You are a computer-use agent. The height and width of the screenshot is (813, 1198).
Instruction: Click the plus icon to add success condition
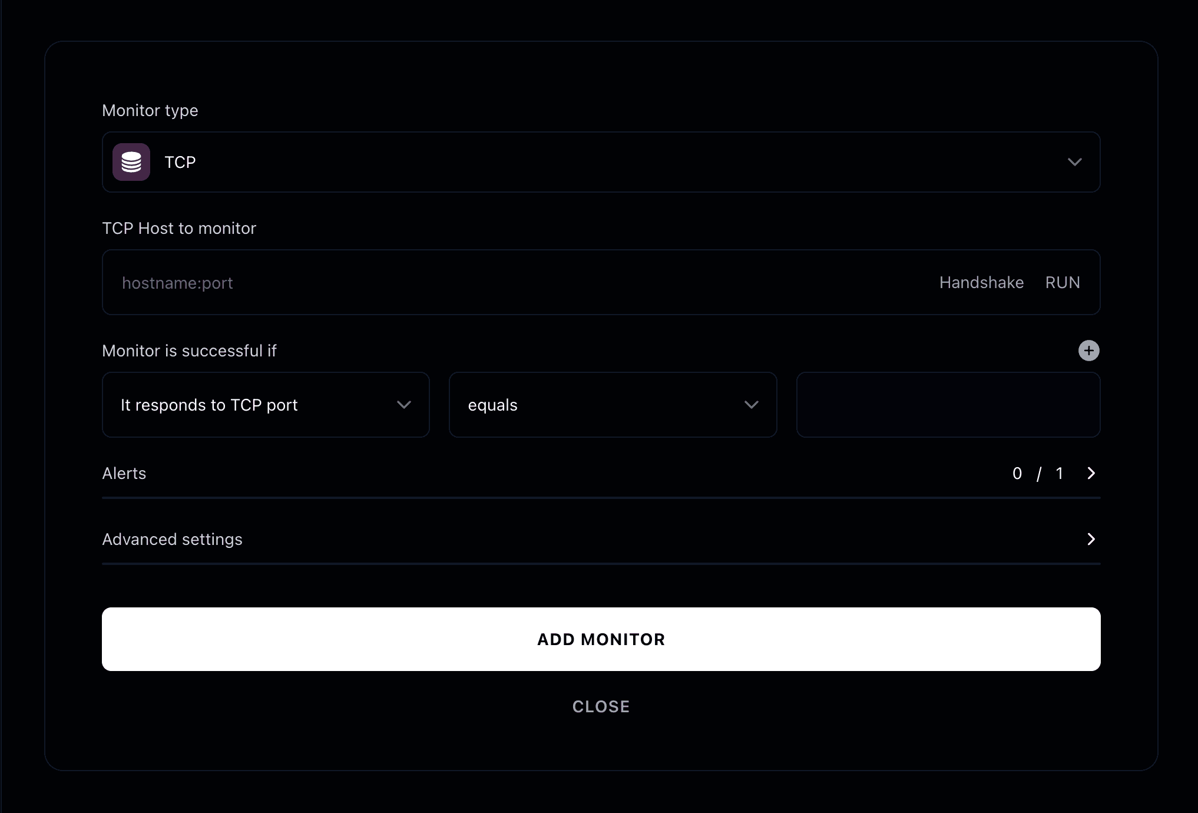[1088, 350]
